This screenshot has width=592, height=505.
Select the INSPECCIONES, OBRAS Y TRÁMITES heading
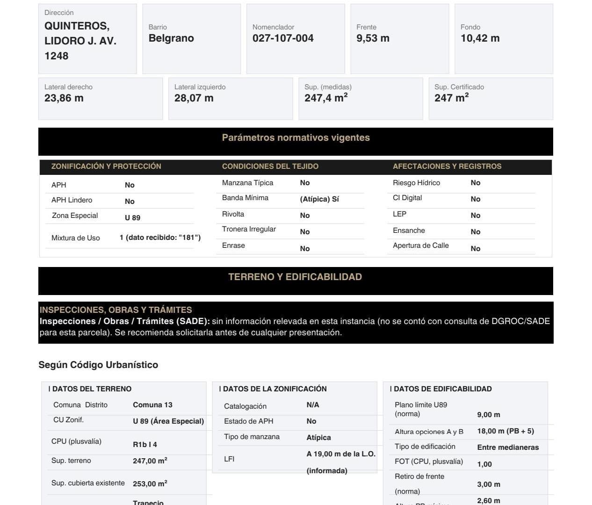pyautogui.click(x=116, y=310)
